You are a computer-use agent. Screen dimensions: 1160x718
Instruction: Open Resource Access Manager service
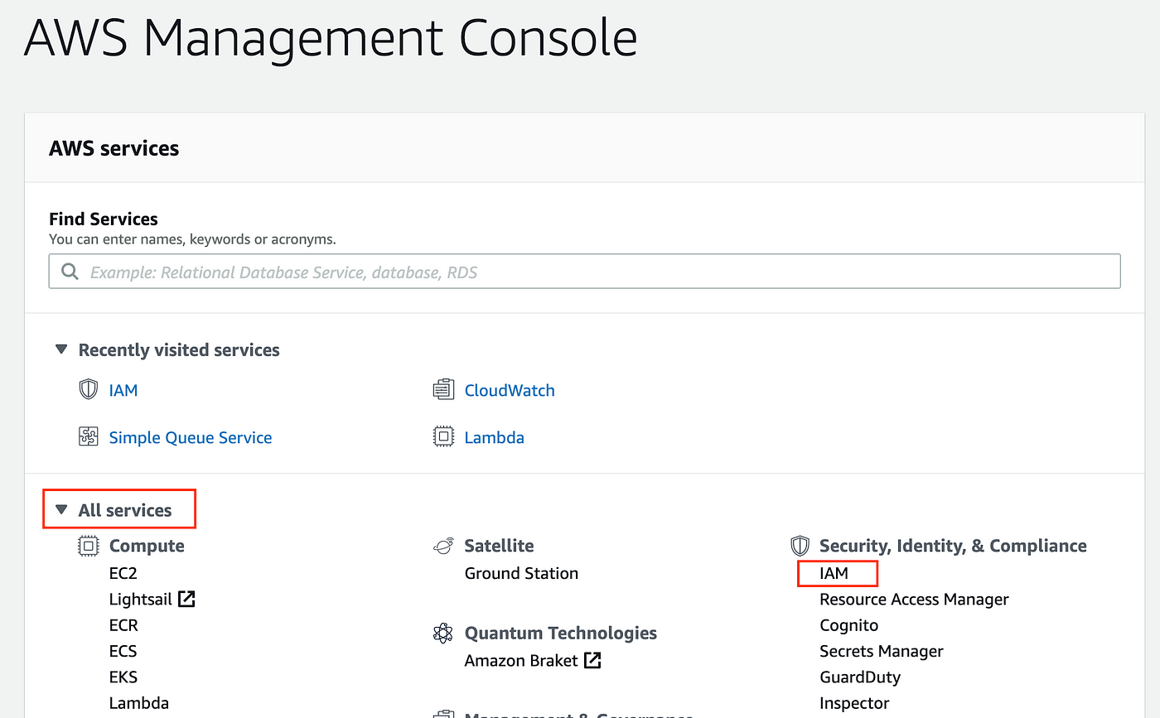click(914, 599)
